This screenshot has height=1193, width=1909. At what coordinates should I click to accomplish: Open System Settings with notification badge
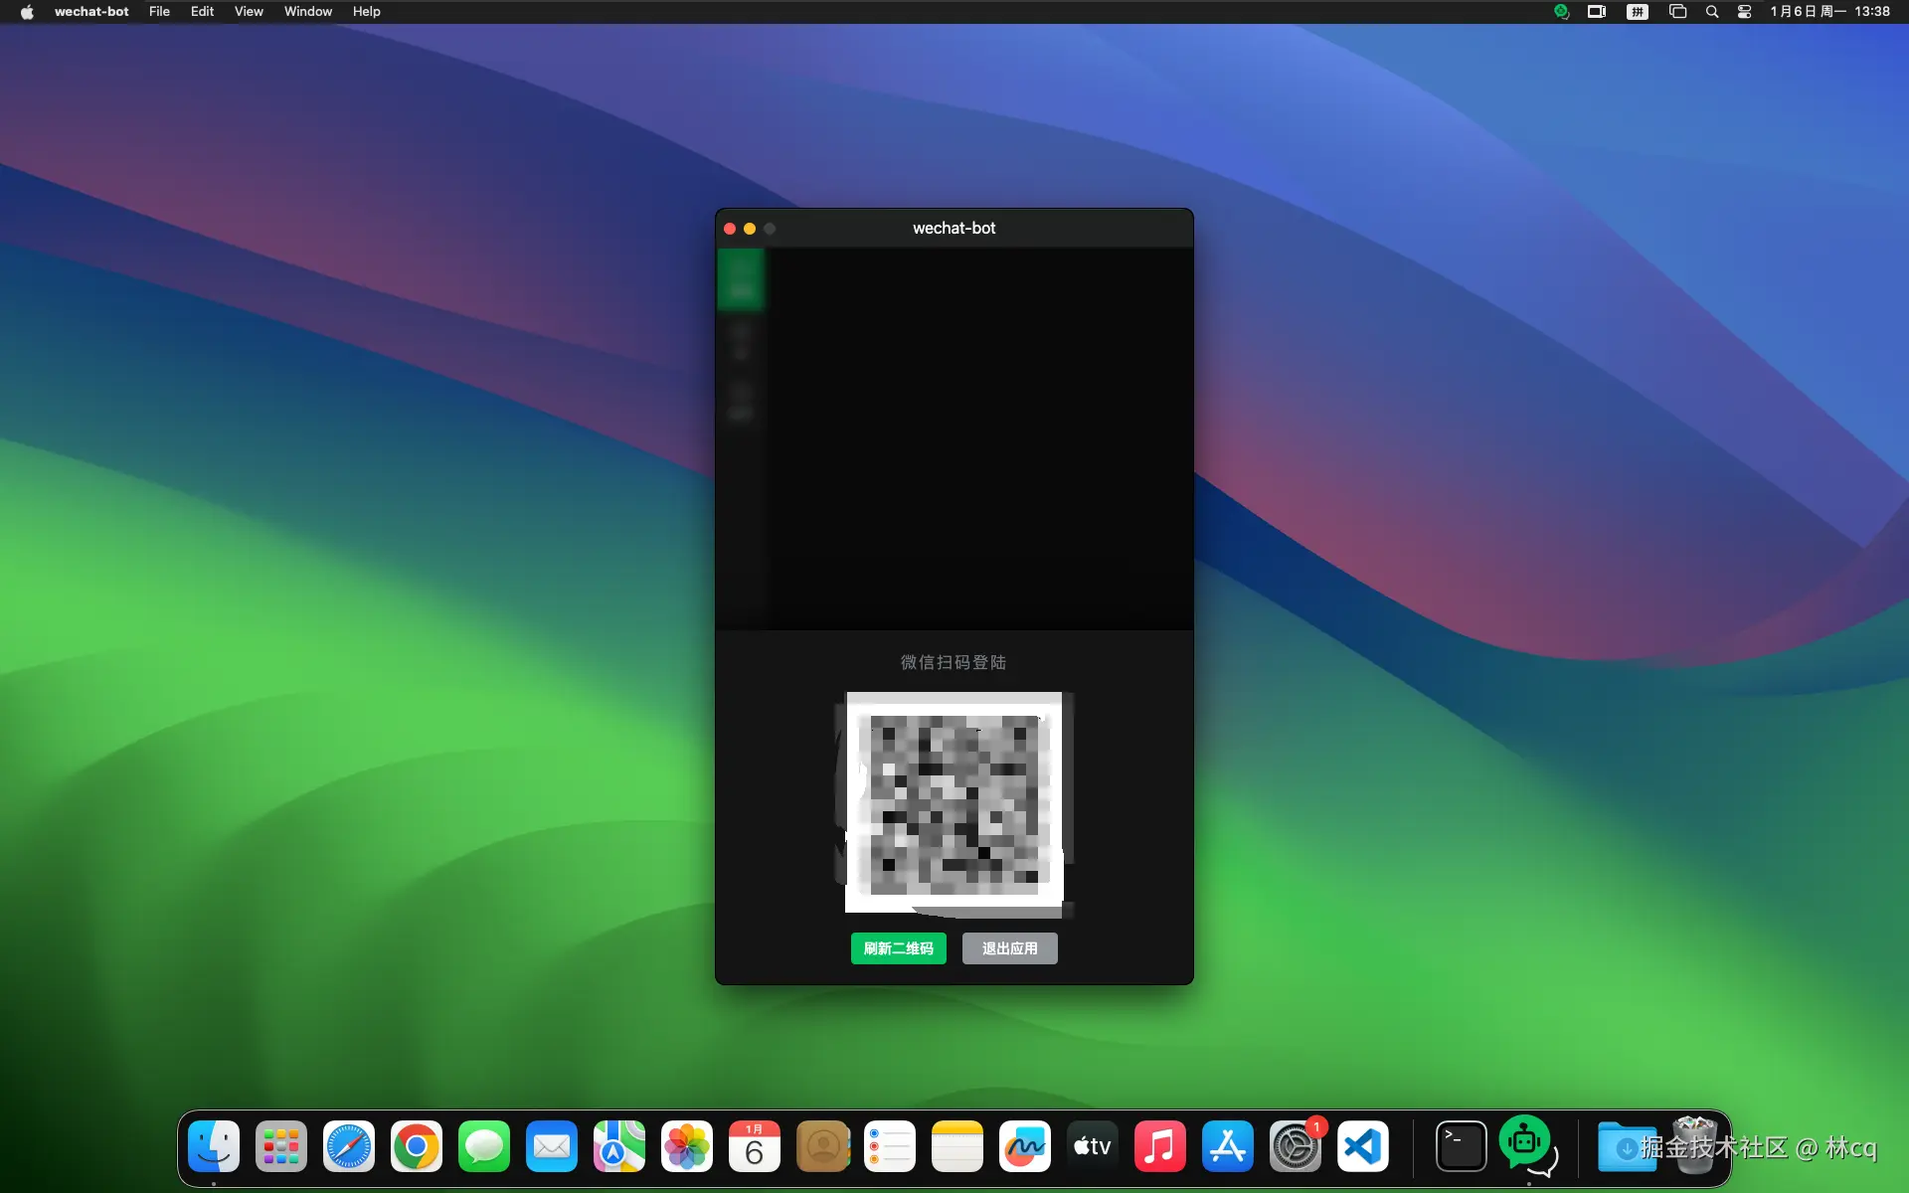click(x=1295, y=1146)
